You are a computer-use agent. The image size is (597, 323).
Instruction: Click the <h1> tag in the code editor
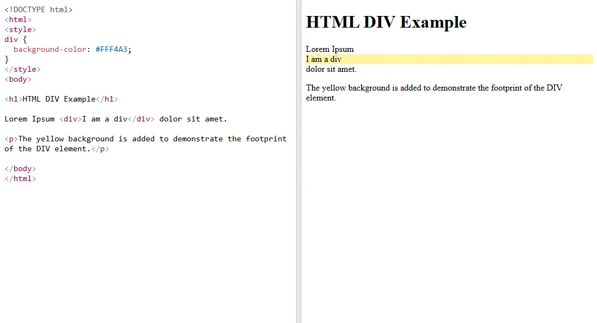pos(13,99)
